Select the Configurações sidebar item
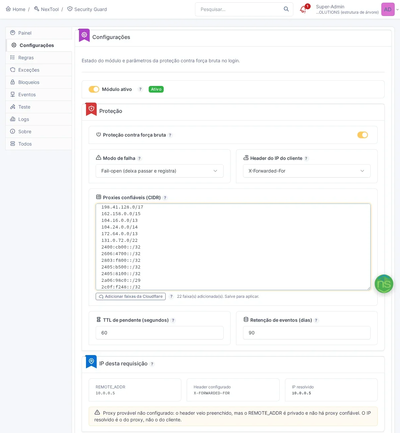Image resolution: width=400 pixels, height=433 pixels. (39, 45)
